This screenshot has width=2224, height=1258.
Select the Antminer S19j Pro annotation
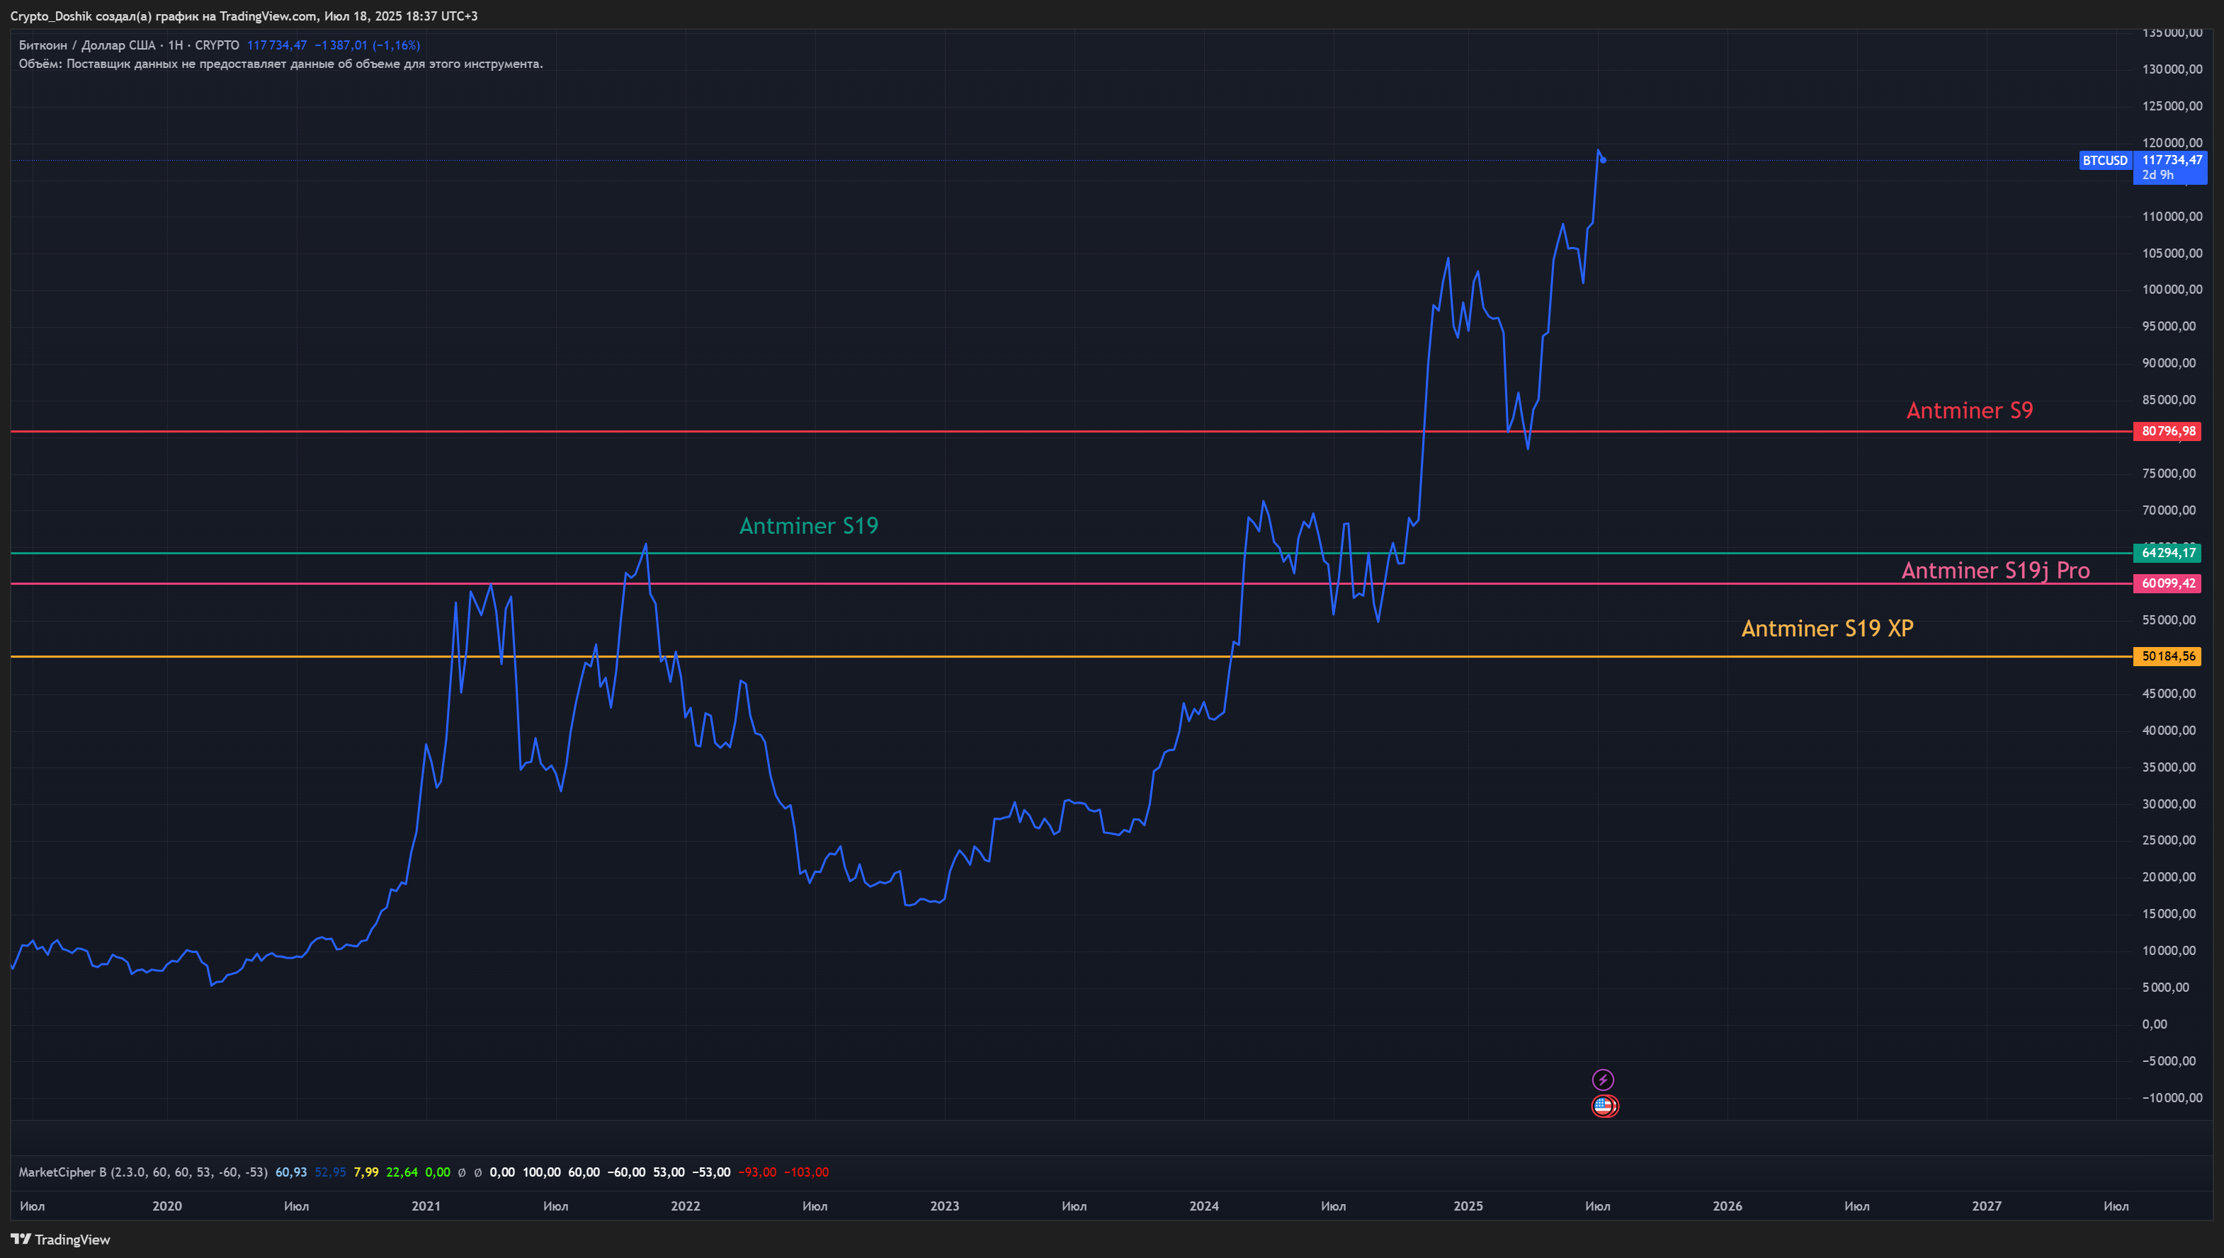[x=1996, y=571]
